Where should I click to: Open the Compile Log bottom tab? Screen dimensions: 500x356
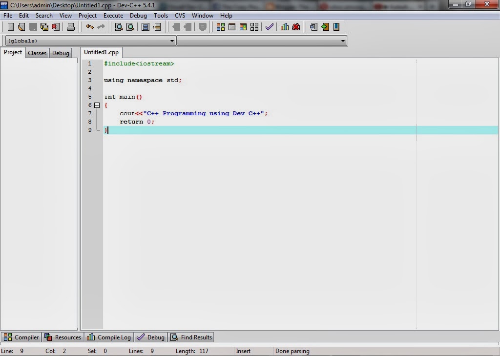tap(109, 337)
